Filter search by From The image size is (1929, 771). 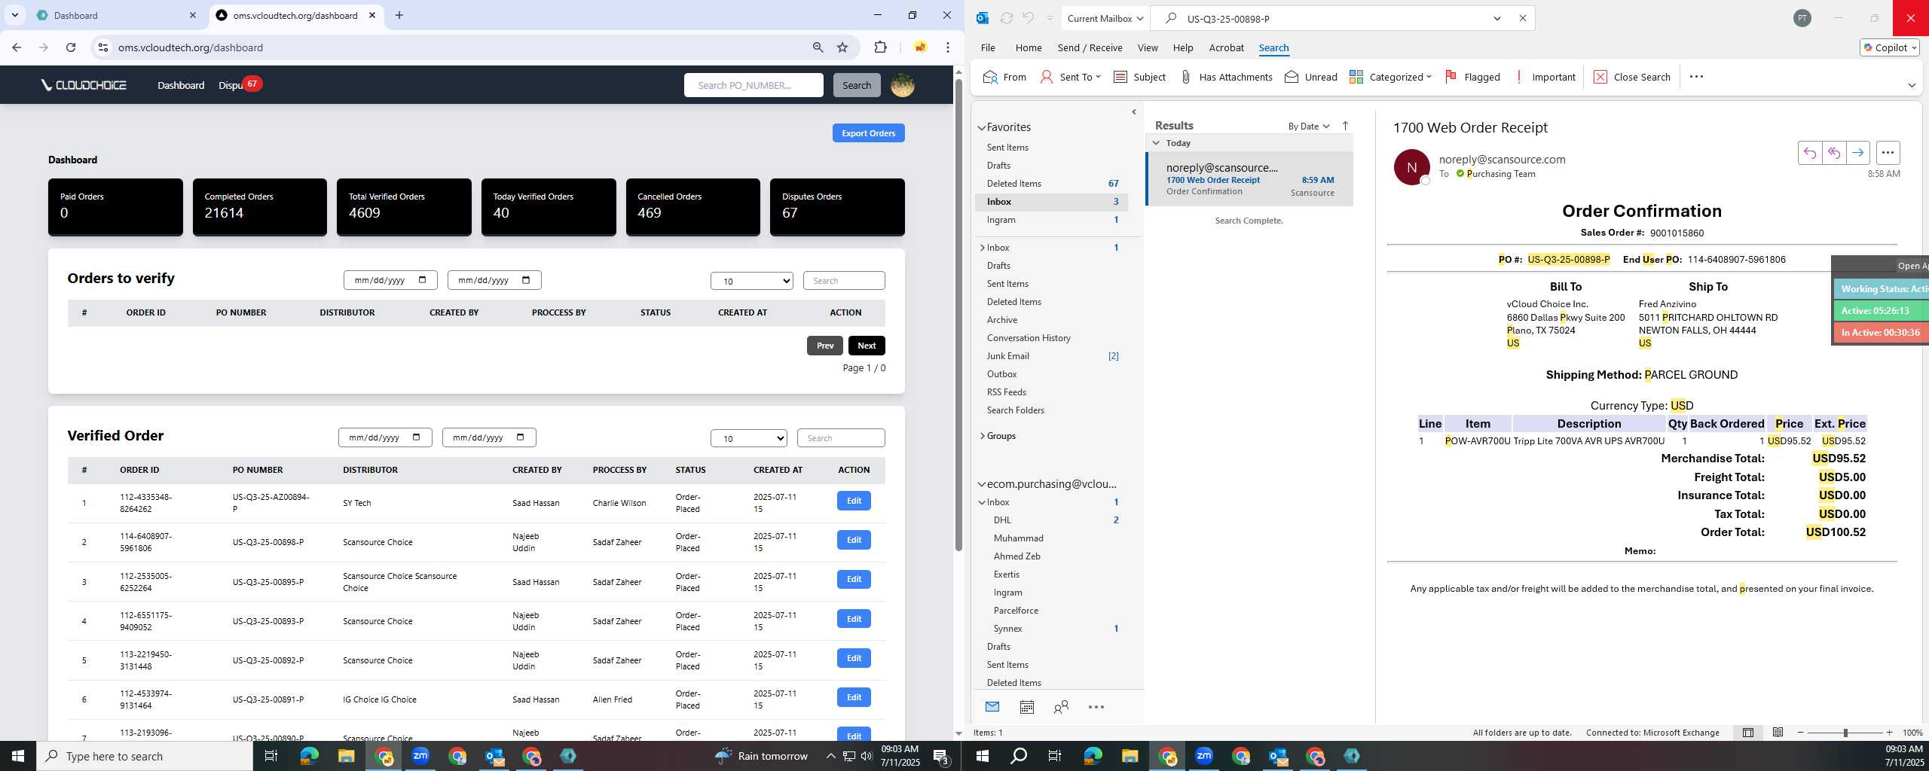(1004, 77)
